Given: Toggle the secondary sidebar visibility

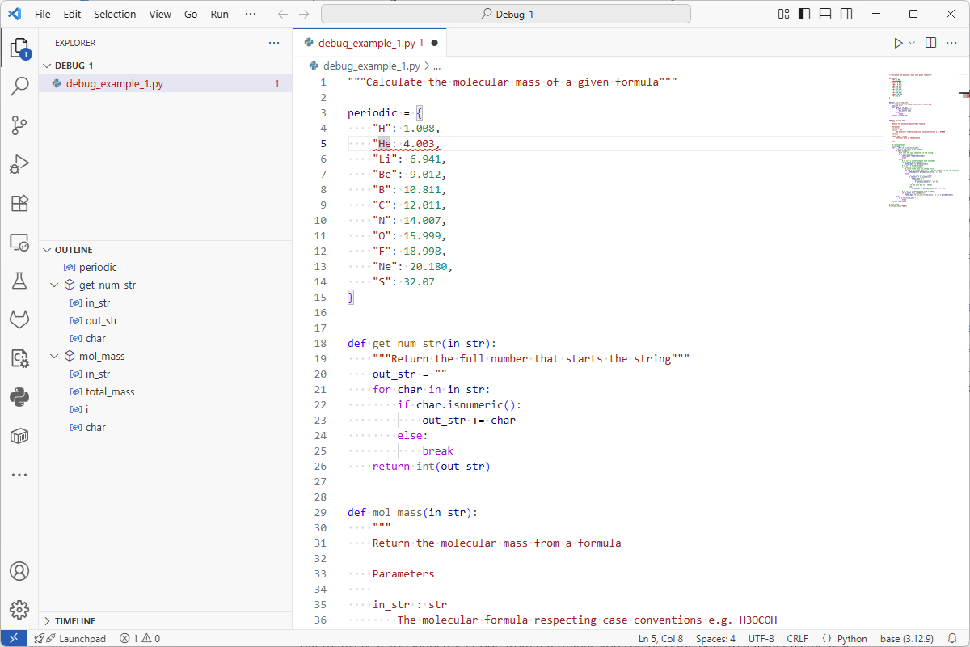Looking at the screenshot, I should click(x=846, y=13).
